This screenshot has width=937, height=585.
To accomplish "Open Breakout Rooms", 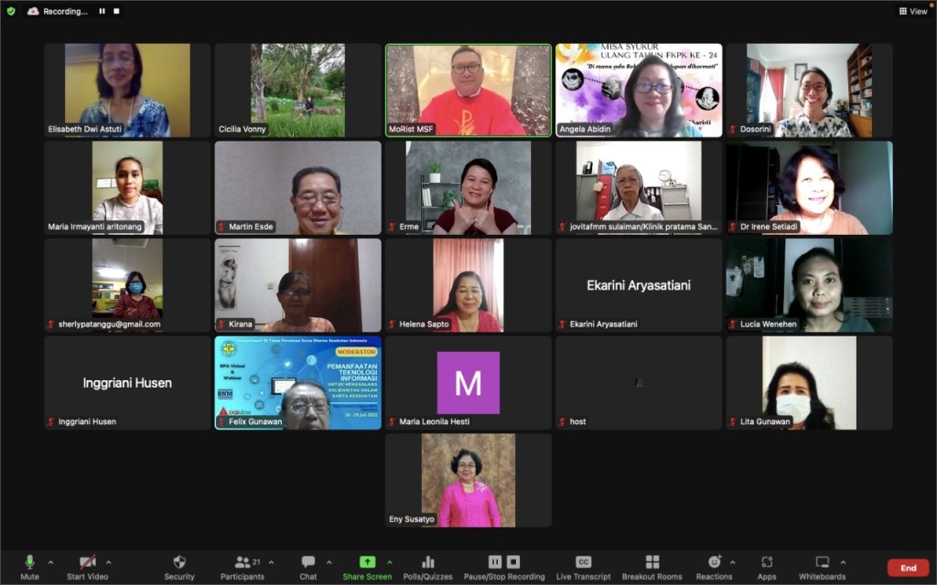I will pos(652,562).
